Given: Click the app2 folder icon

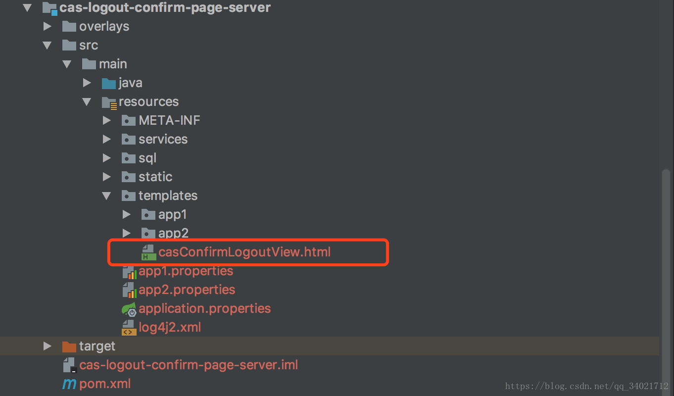Looking at the screenshot, I should pyautogui.click(x=148, y=233).
